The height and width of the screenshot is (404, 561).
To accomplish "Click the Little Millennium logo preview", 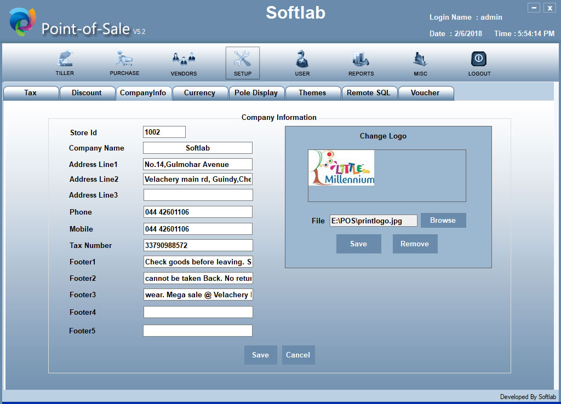I will pyautogui.click(x=341, y=168).
